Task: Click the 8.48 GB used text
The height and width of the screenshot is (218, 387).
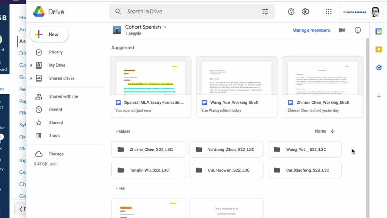Action: (45, 164)
